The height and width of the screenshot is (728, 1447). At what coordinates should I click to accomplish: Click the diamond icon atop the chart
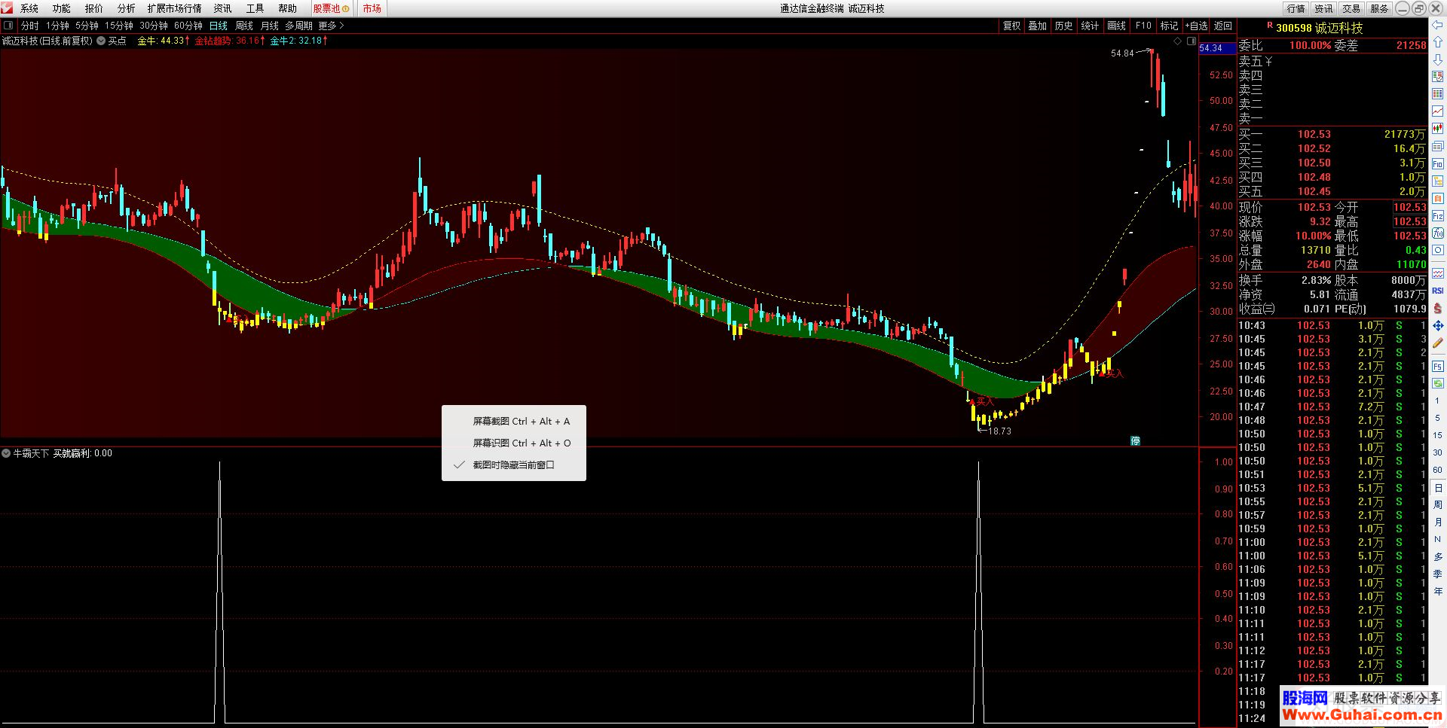tap(1178, 41)
